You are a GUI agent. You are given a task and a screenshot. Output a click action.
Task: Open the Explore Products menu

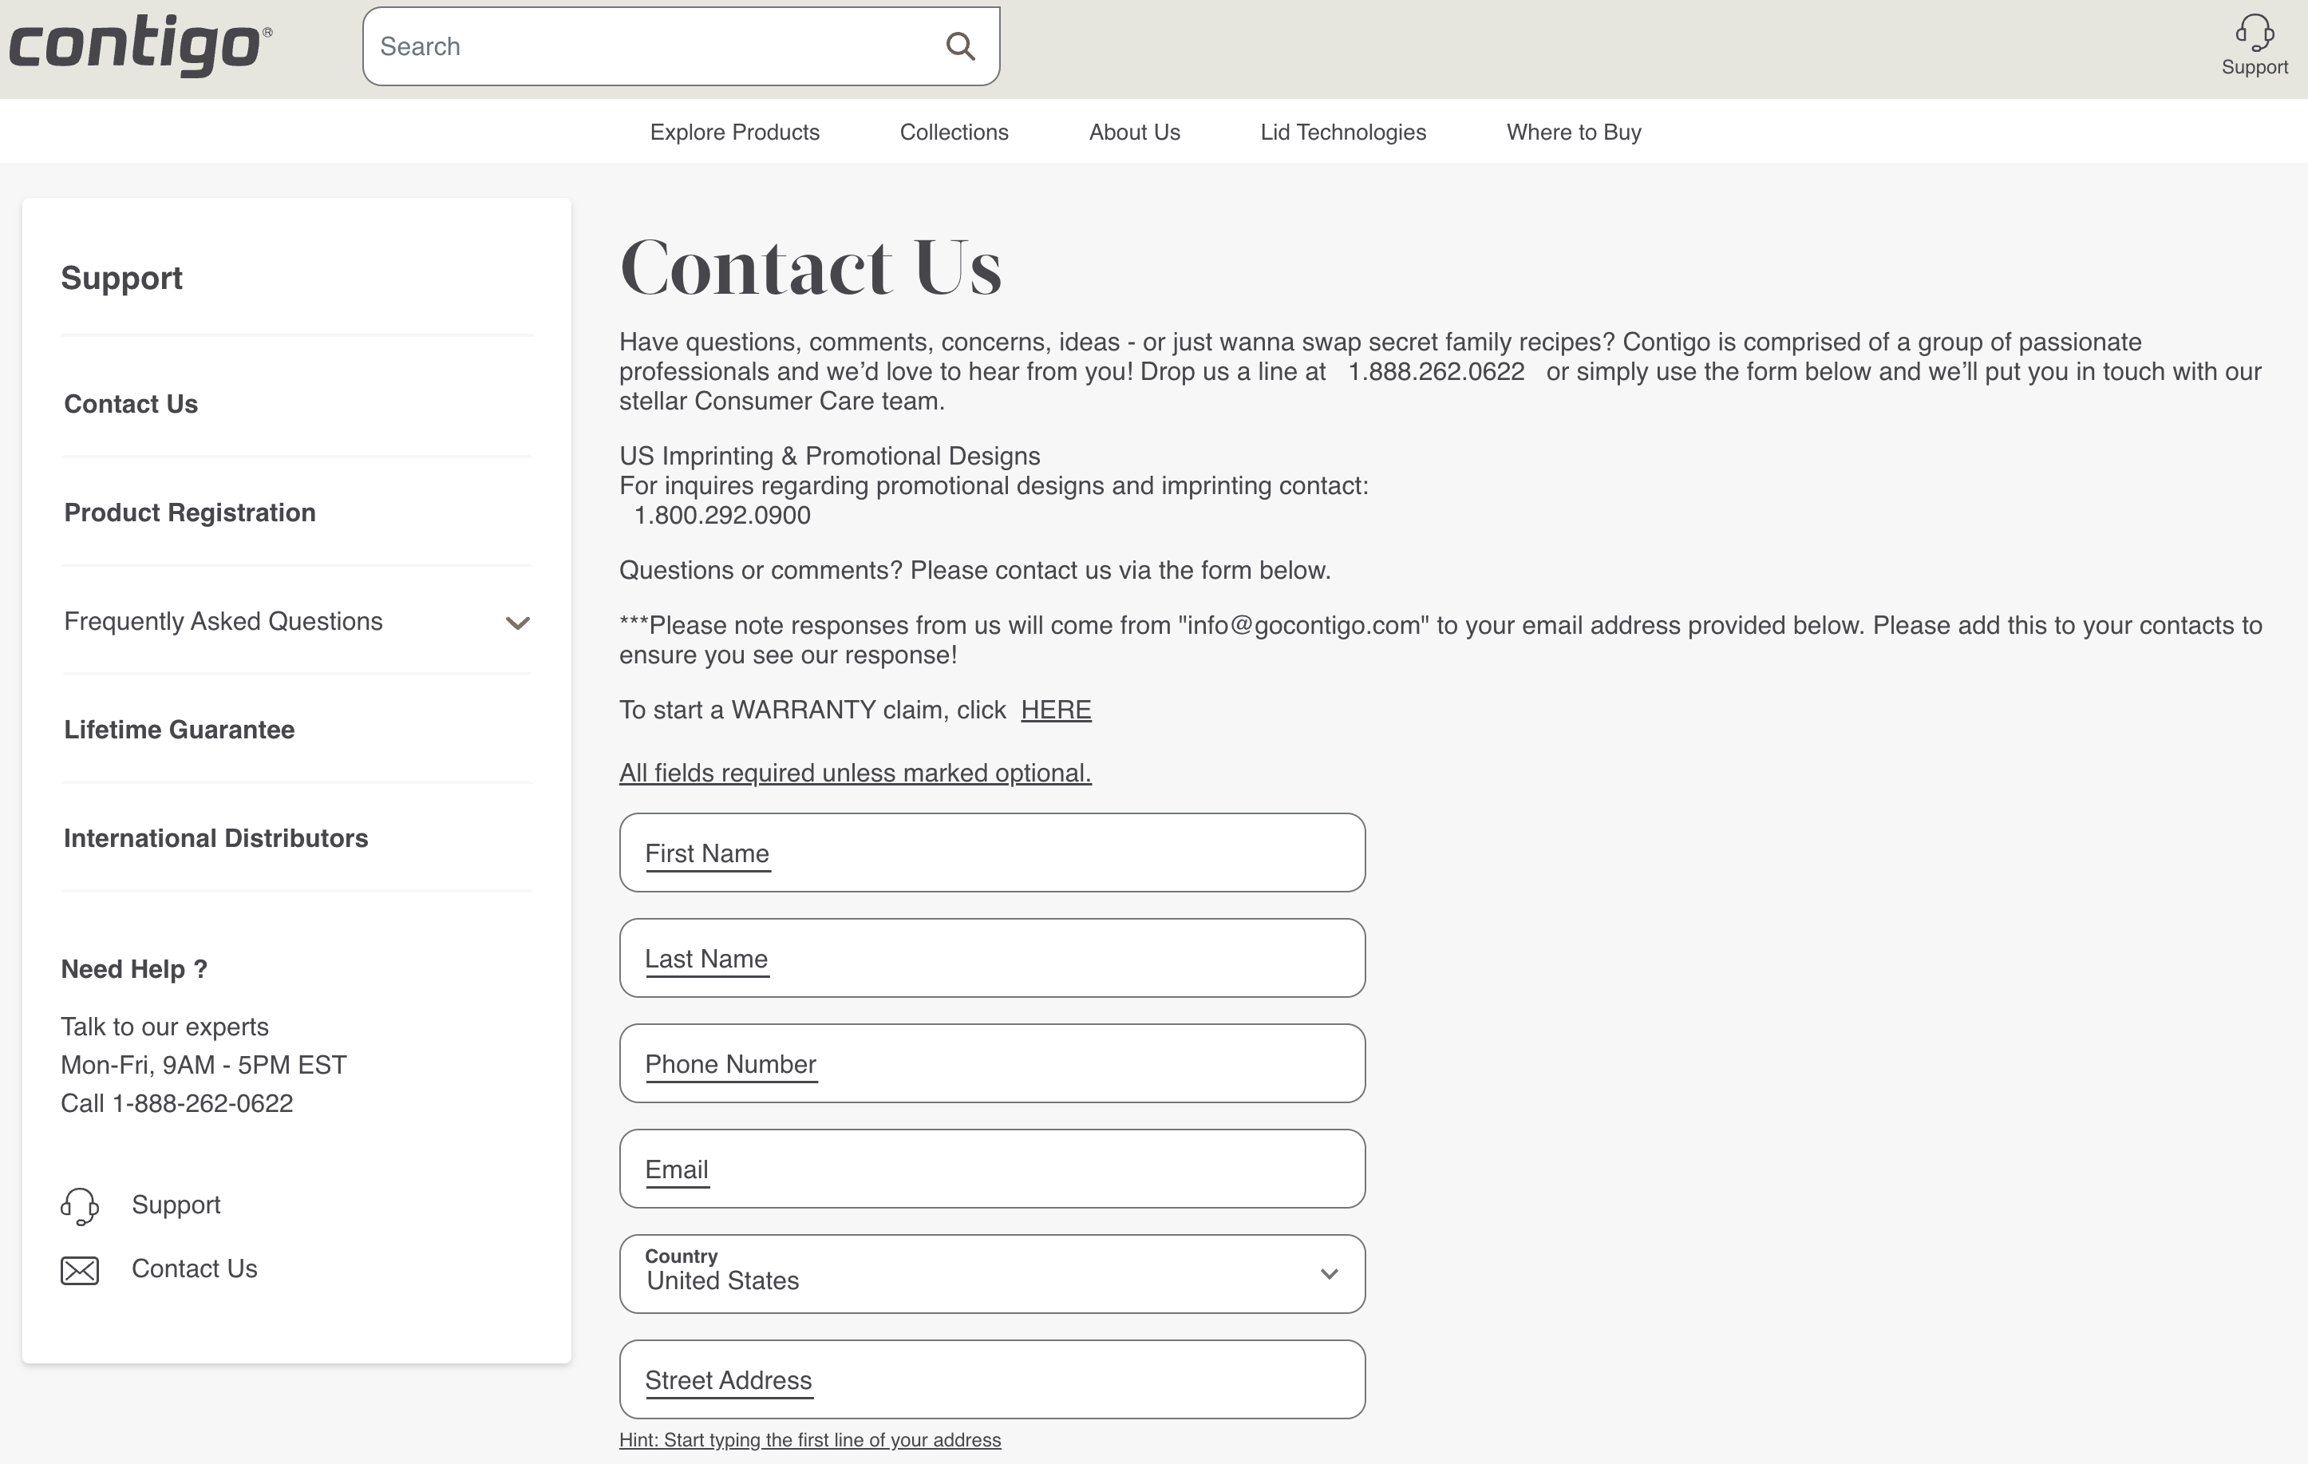[734, 133]
